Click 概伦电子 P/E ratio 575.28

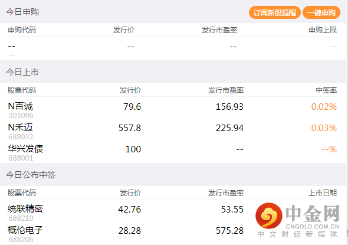(x=229, y=231)
